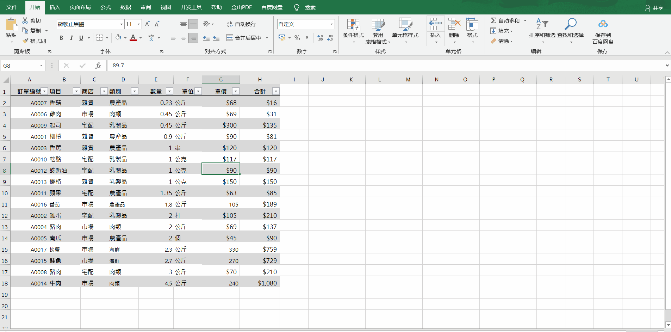Click the Name Box showing G8
Screen dimensions: 671x332
point(20,66)
